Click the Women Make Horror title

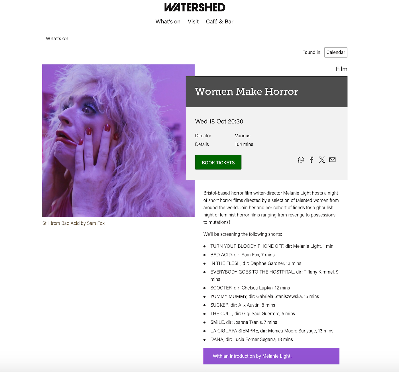tap(247, 91)
